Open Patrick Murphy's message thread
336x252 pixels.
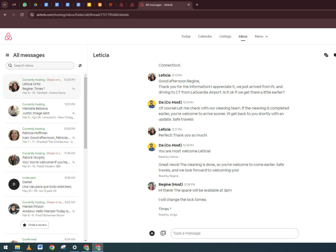(42, 160)
